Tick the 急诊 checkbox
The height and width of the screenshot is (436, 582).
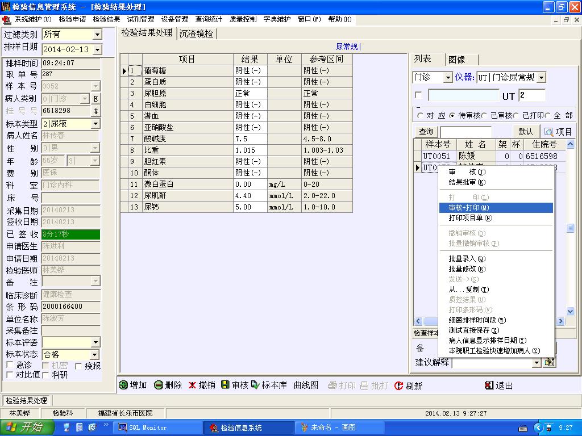pyautogui.click(x=10, y=365)
